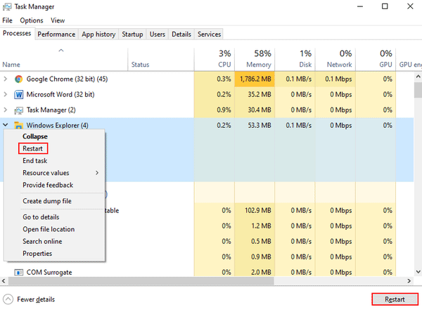The height and width of the screenshot is (310, 422).
Task: Sort by the Disk column header
Action: tap(295, 60)
